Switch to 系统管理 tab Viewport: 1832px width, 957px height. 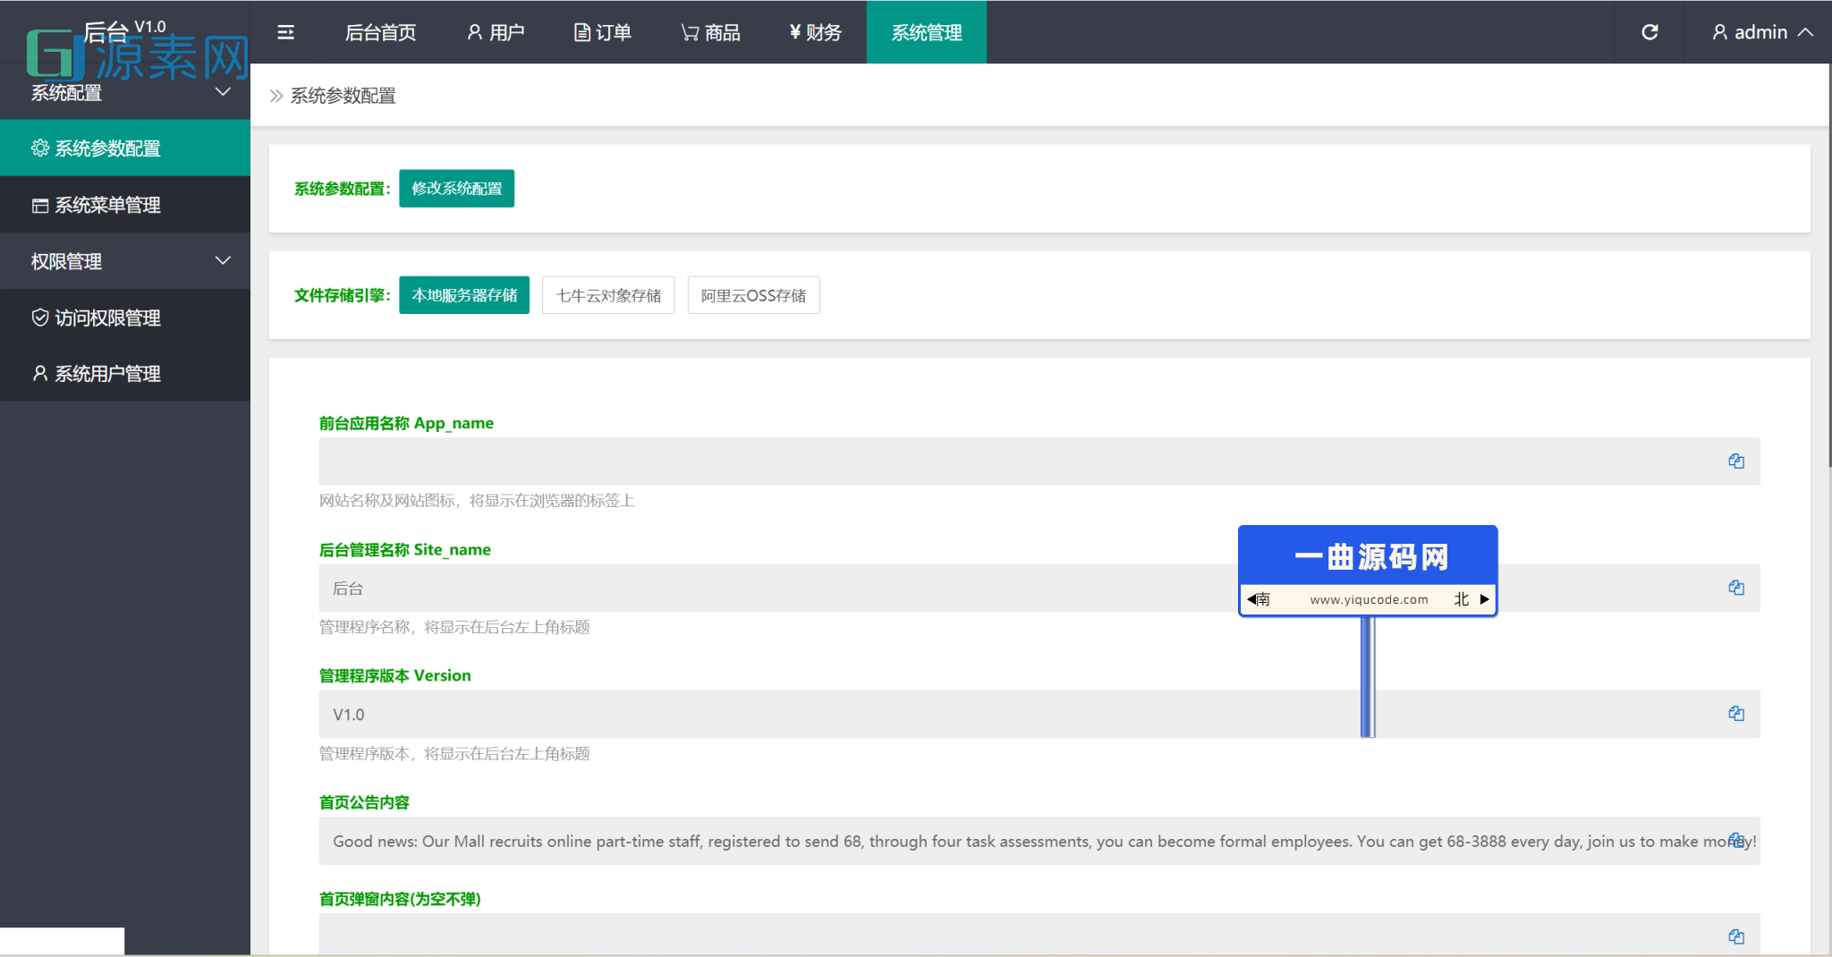[926, 32]
